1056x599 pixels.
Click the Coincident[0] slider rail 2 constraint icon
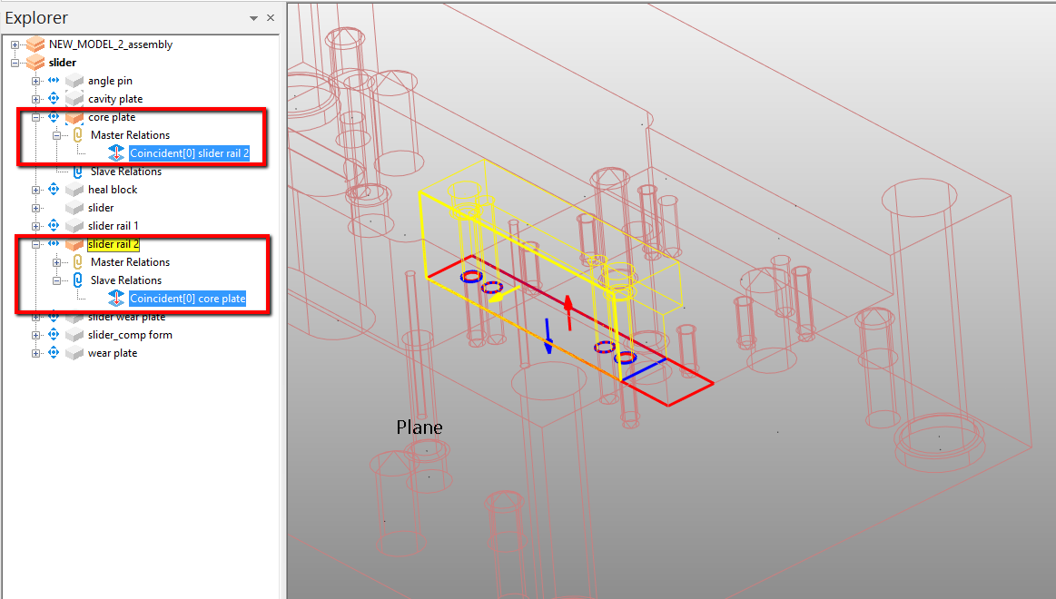115,152
